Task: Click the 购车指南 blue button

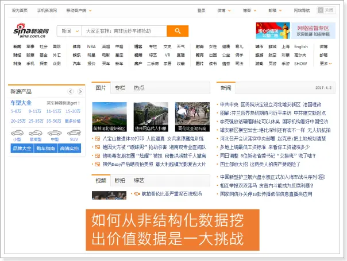Action: point(45,149)
